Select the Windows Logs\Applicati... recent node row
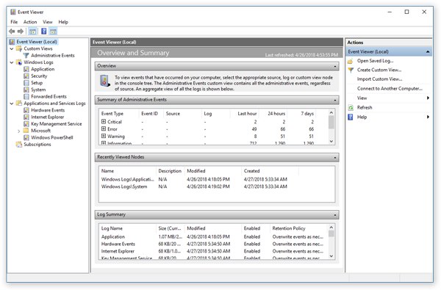 pyautogui.click(x=217, y=179)
